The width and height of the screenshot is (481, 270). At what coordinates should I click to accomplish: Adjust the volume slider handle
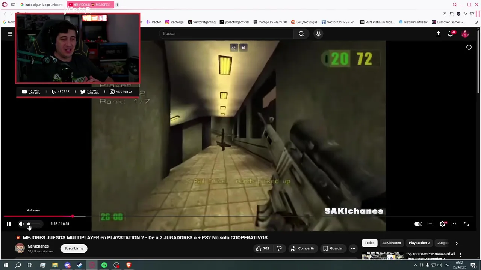pyautogui.click(x=29, y=224)
